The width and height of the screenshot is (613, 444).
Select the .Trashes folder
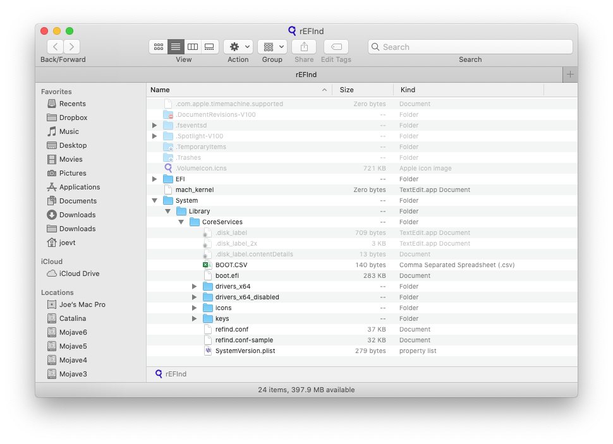coord(362,157)
